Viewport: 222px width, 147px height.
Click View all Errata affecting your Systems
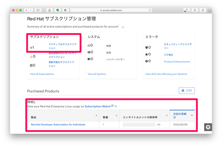[166, 74]
